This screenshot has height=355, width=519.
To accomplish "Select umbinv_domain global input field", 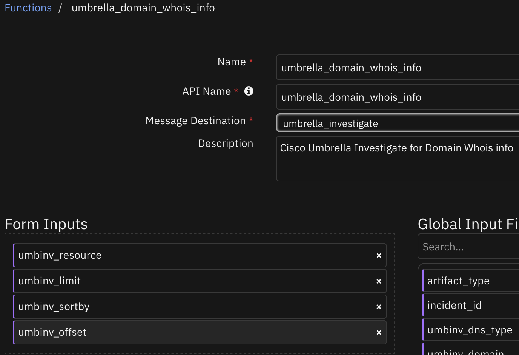I will (x=471, y=350).
